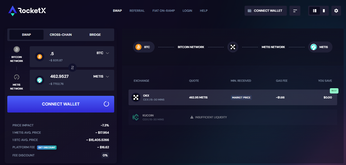Click the METIS chip in route path

point(320,47)
